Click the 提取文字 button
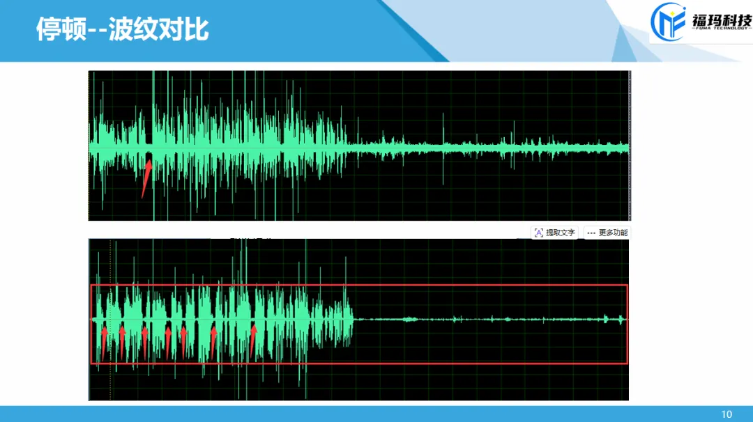Viewport: 753px width, 422px height. (555, 233)
